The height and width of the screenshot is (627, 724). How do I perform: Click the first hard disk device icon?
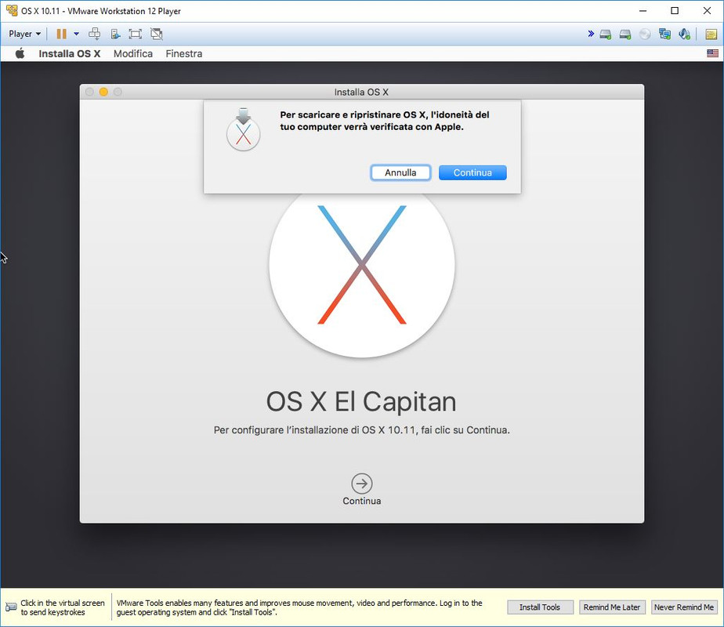point(606,34)
